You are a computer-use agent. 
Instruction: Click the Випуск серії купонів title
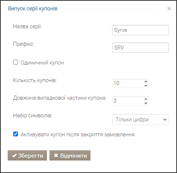[33, 9]
